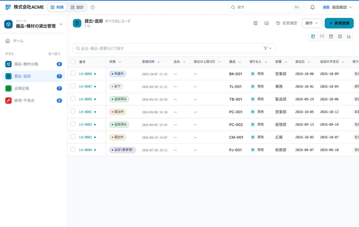This screenshot has height=227, width=359.
Task: Open the 貸出日 column header menu
Action: 309,62
